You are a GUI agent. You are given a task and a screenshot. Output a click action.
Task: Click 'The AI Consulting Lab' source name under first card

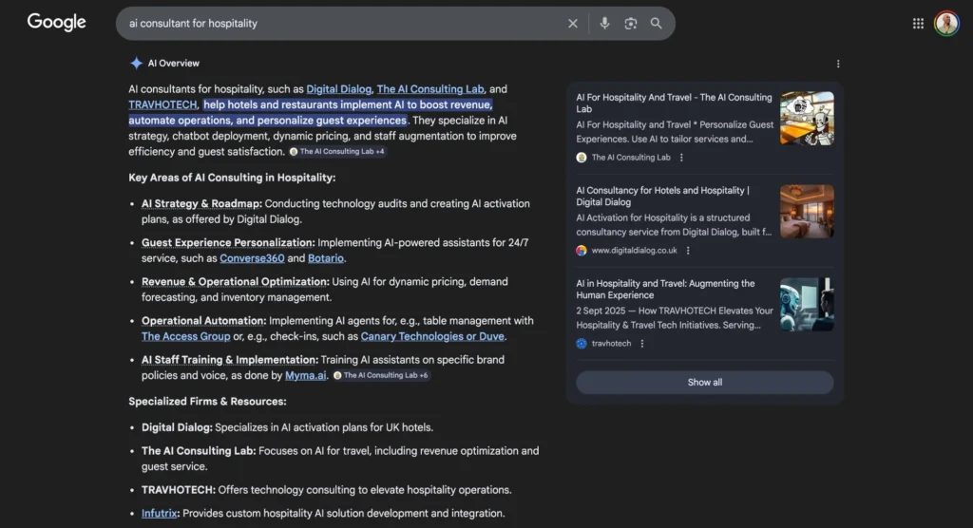[x=631, y=158]
